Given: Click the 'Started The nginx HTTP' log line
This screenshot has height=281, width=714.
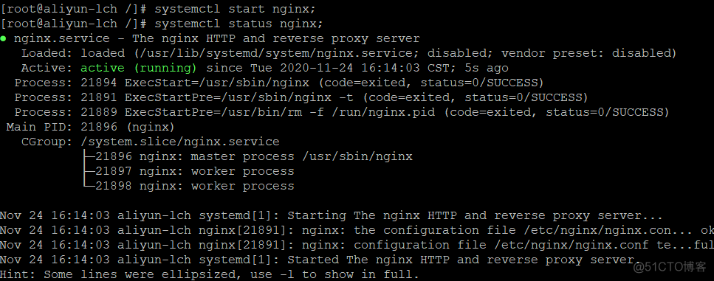Looking at the screenshot, I should [x=317, y=260].
